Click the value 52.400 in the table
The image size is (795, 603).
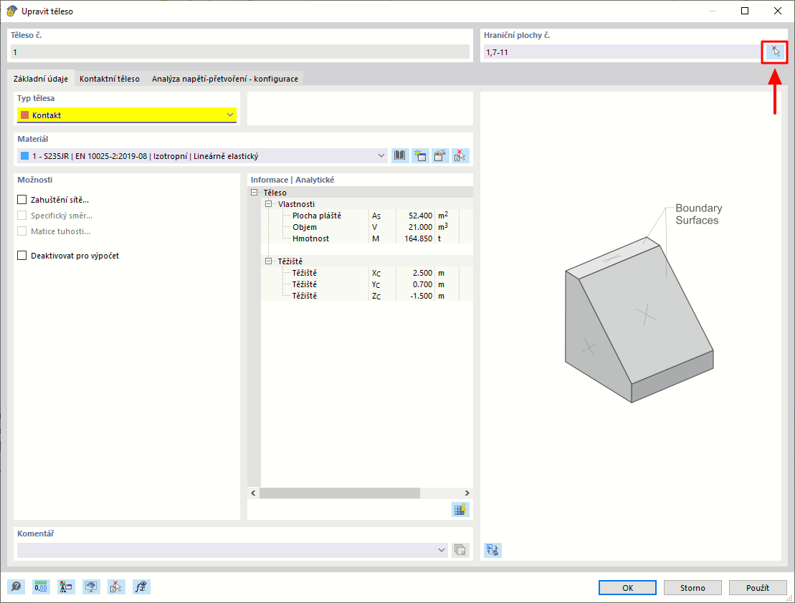(420, 216)
